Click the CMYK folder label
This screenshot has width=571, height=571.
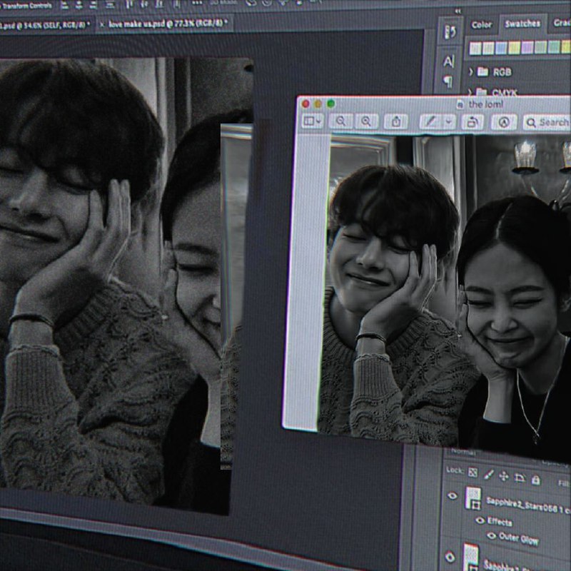coord(505,92)
